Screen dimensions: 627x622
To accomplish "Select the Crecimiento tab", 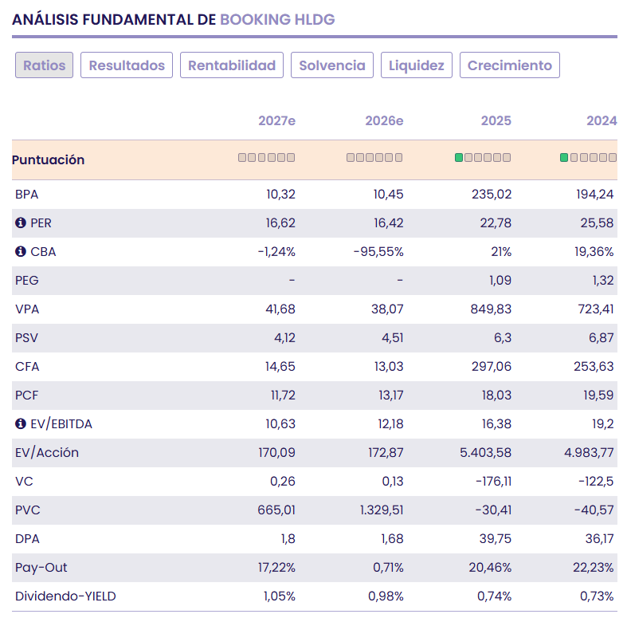I will pyautogui.click(x=509, y=65).
